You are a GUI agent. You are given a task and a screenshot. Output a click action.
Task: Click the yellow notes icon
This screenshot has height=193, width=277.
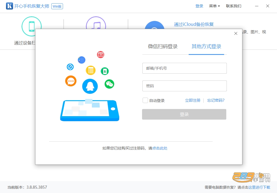pos(91,70)
